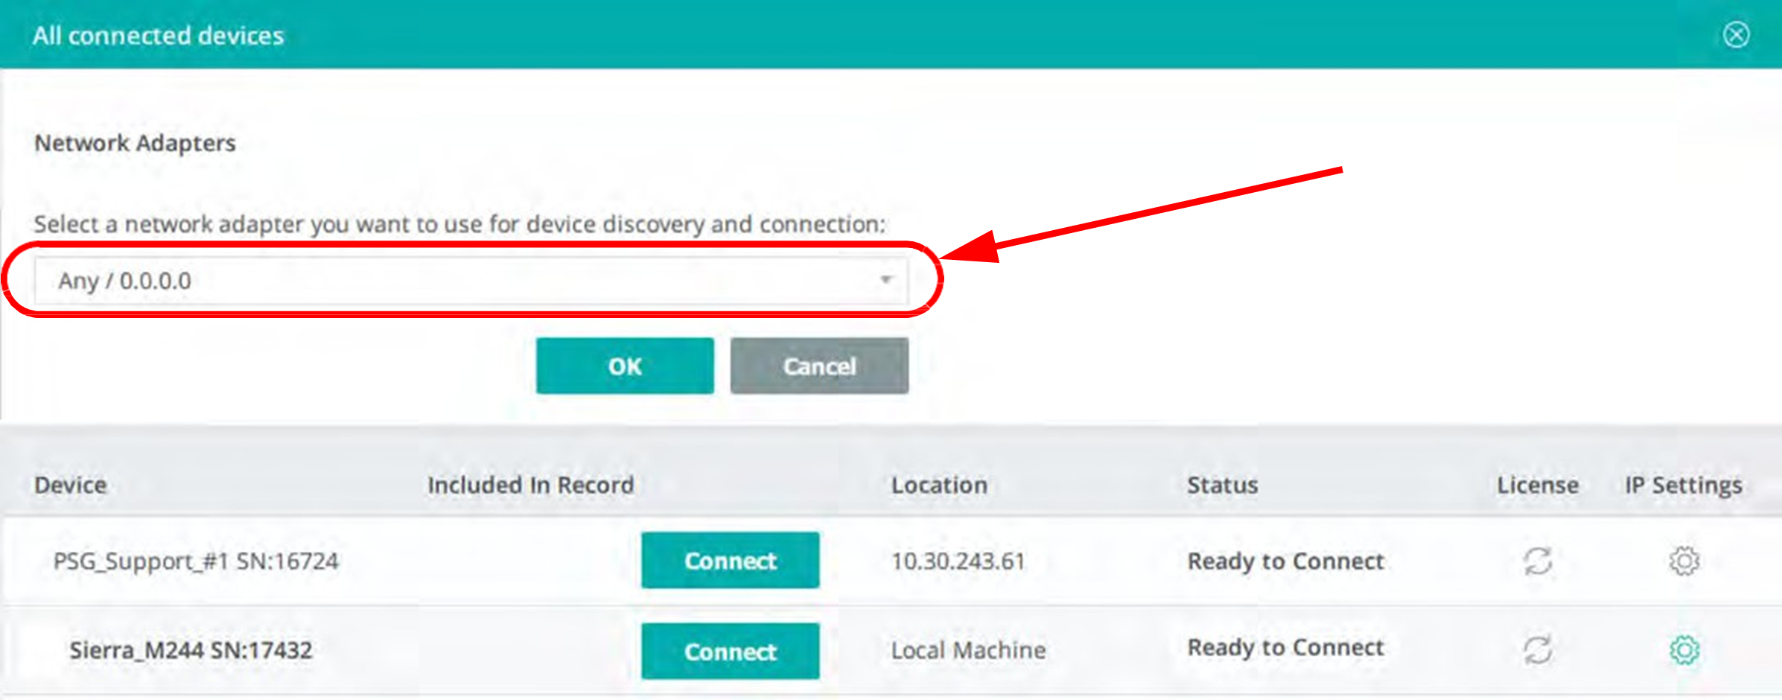This screenshot has height=700, width=1782.
Task: Select the PSG_Support_#1 SN:16724 device row
Action: pyautogui.click(x=891, y=561)
